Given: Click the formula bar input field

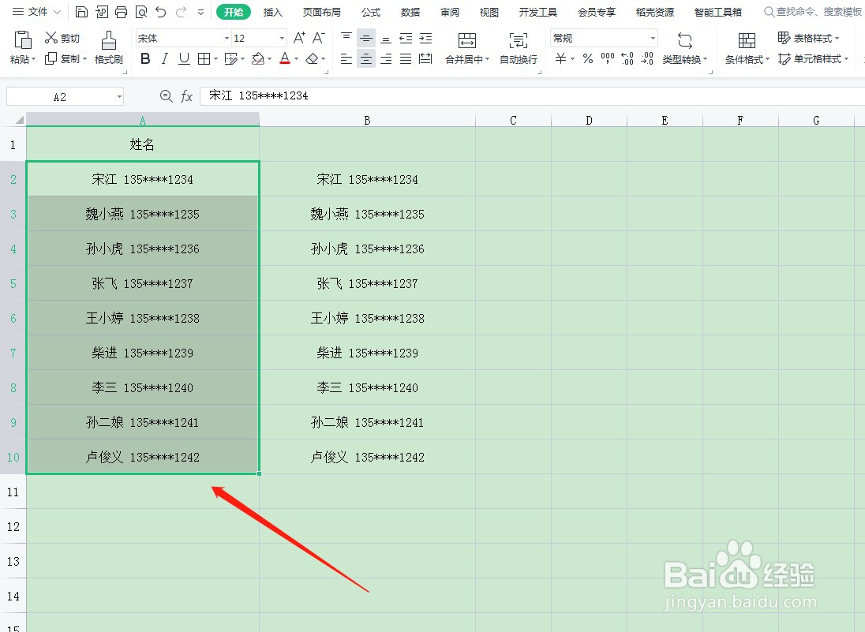Looking at the screenshot, I should 532,96.
